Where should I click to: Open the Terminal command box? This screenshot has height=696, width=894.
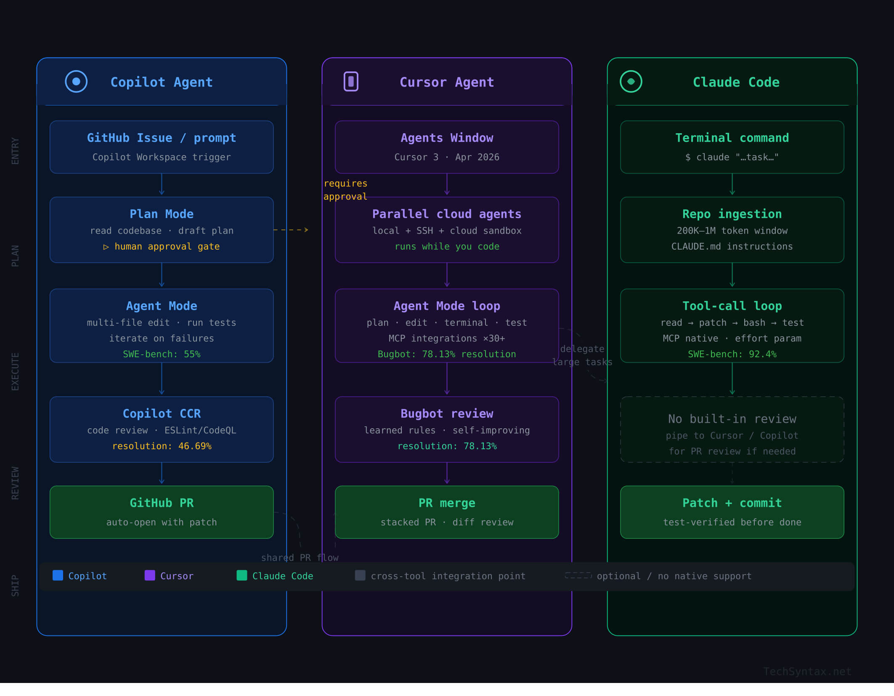[732, 147]
